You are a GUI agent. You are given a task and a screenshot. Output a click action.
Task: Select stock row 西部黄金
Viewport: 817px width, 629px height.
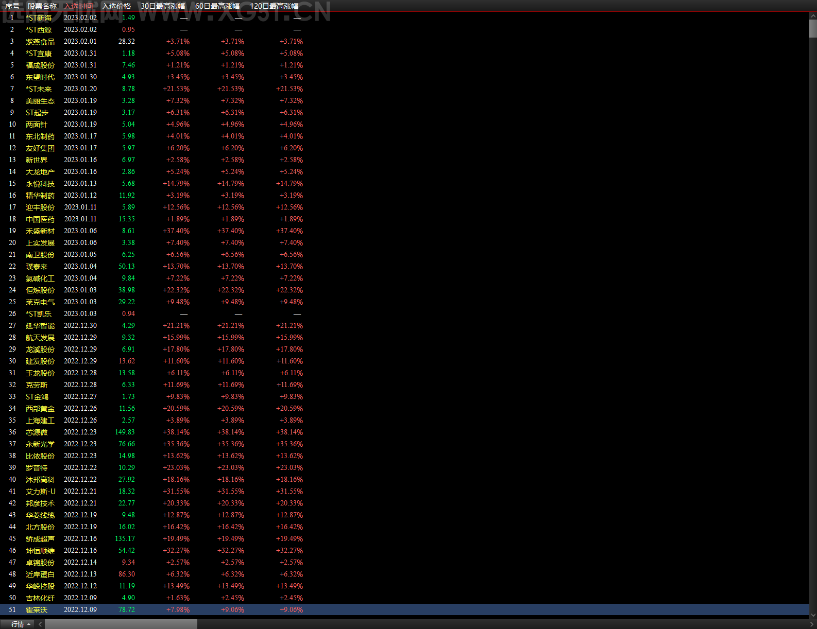[x=404, y=408]
